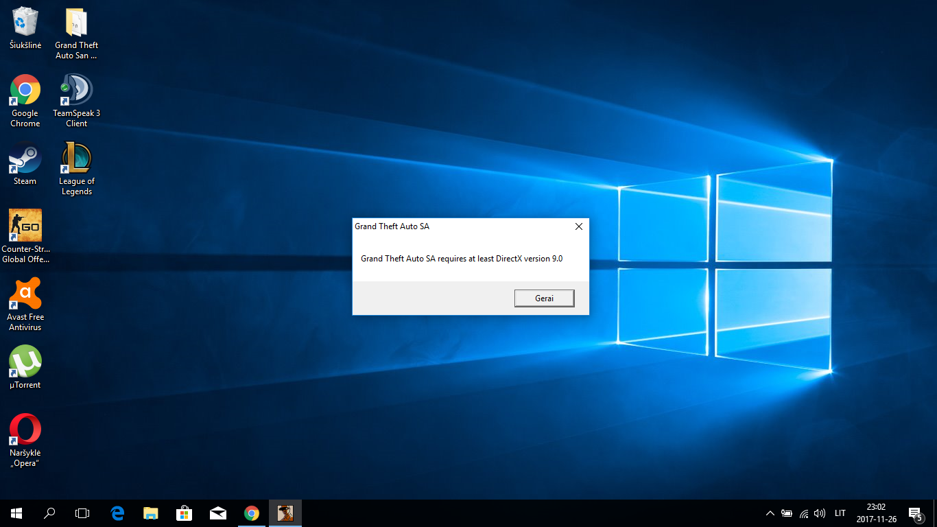Select the µTorrent desktop shortcut
Image resolution: width=937 pixels, height=527 pixels.
point(25,367)
